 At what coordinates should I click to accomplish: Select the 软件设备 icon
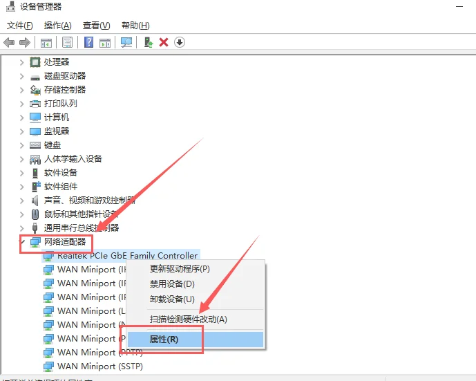tap(35, 173)
